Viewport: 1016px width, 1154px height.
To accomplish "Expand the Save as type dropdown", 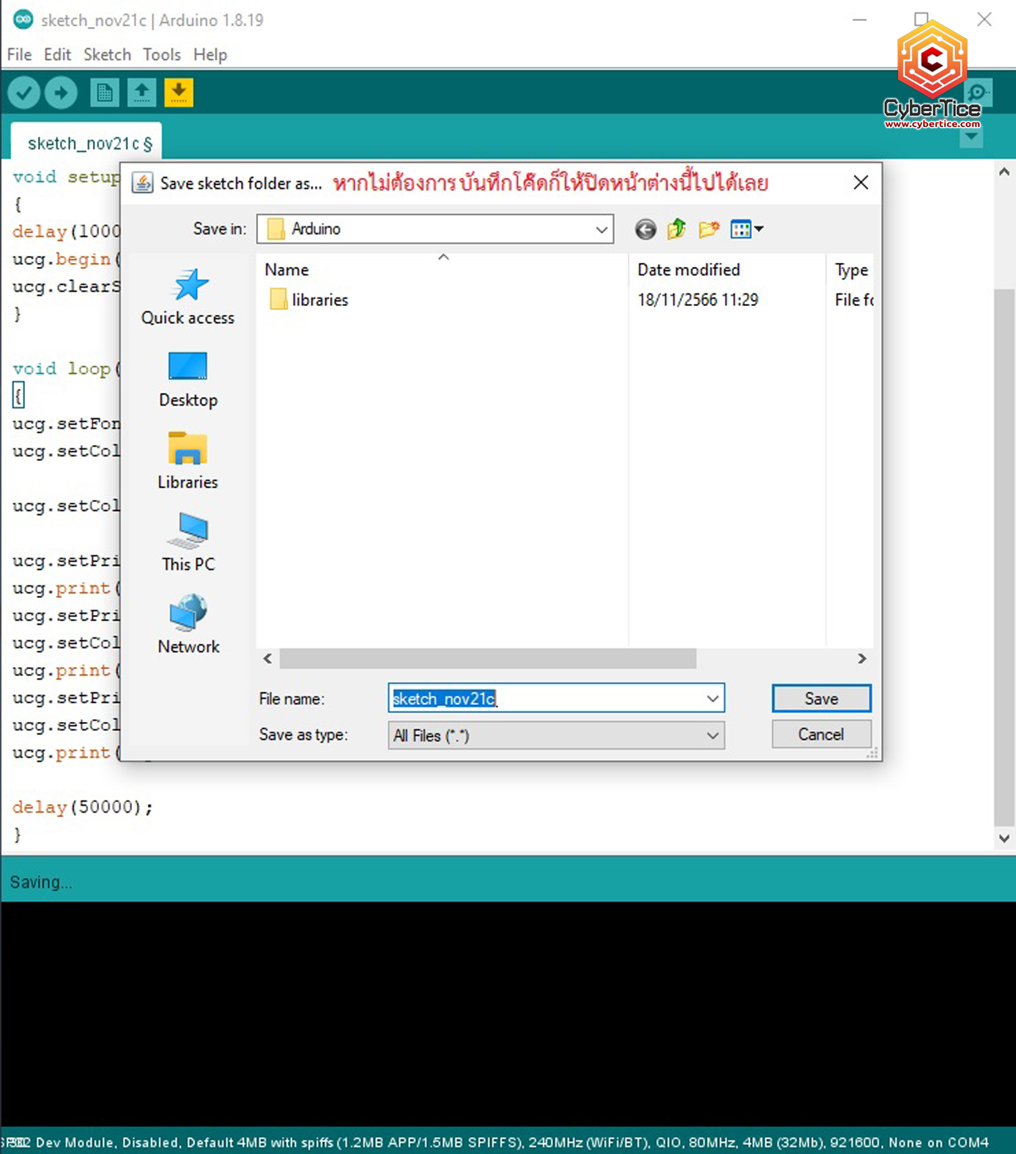I will (x=712, y=735).
